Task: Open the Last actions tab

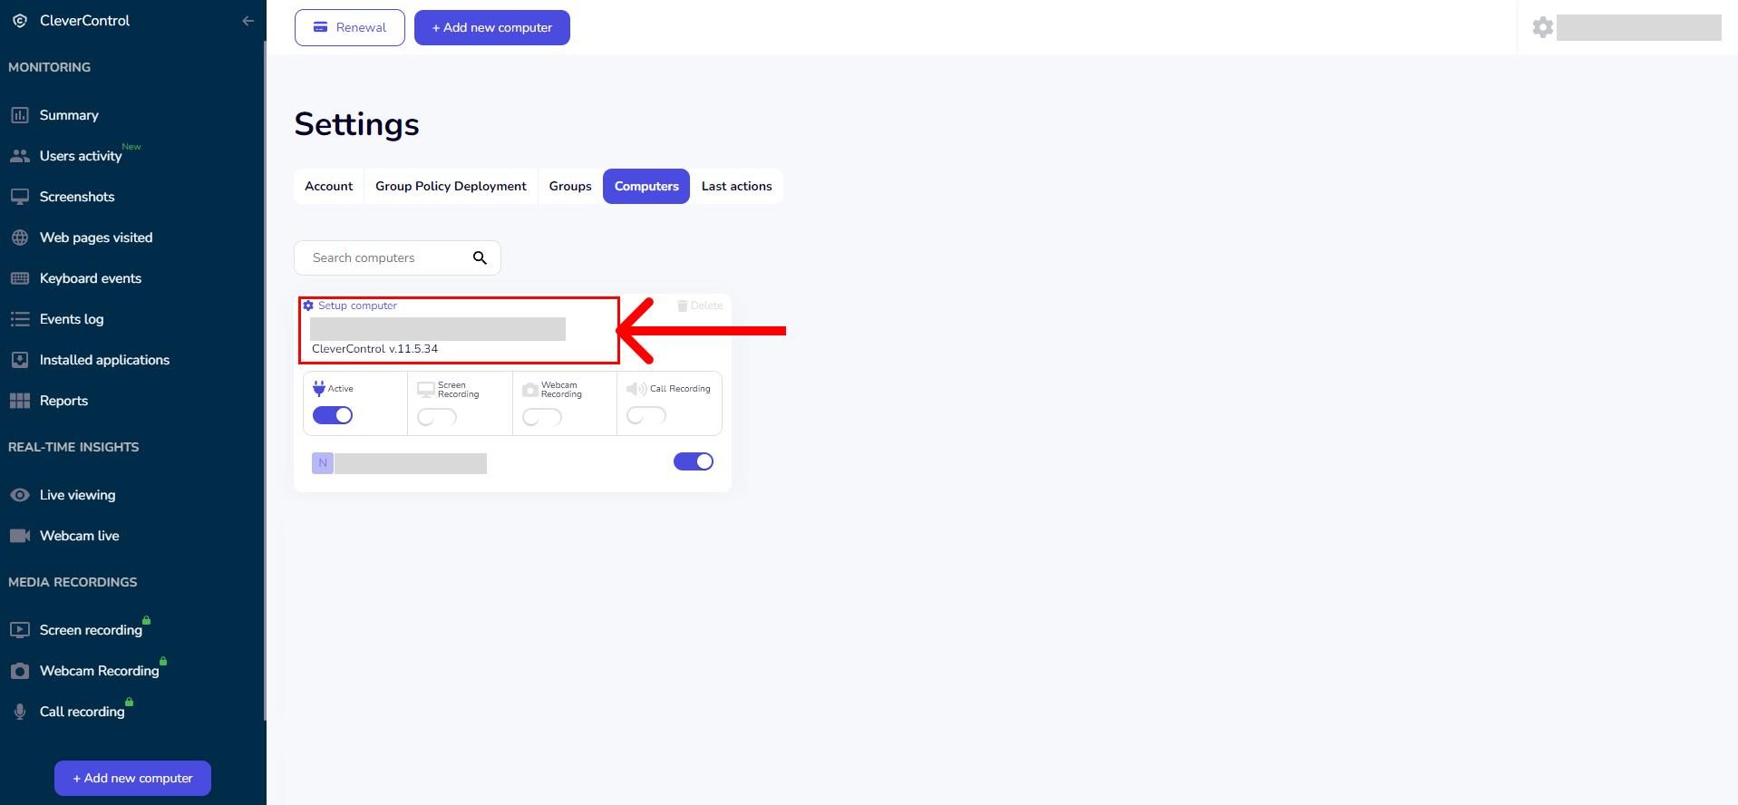Action: [737, 187]
